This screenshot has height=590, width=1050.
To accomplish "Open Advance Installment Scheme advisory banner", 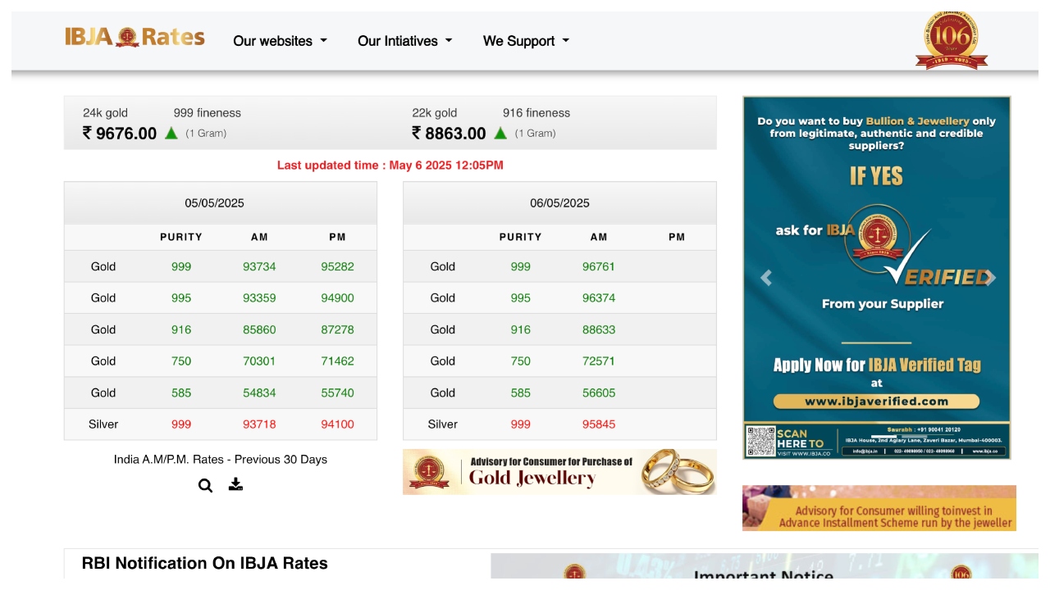I will [x=879, y=508].
